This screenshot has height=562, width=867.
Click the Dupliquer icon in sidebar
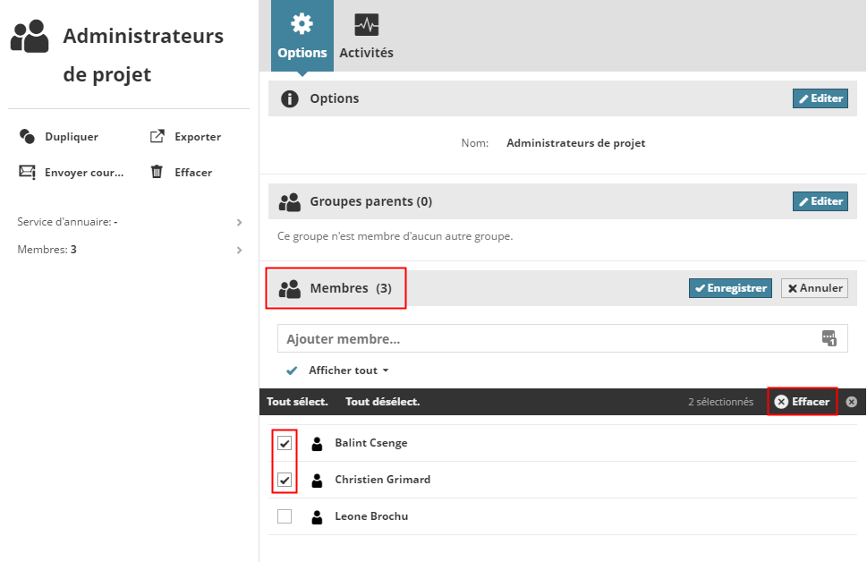pyautogui.click(x=27, y=137)
